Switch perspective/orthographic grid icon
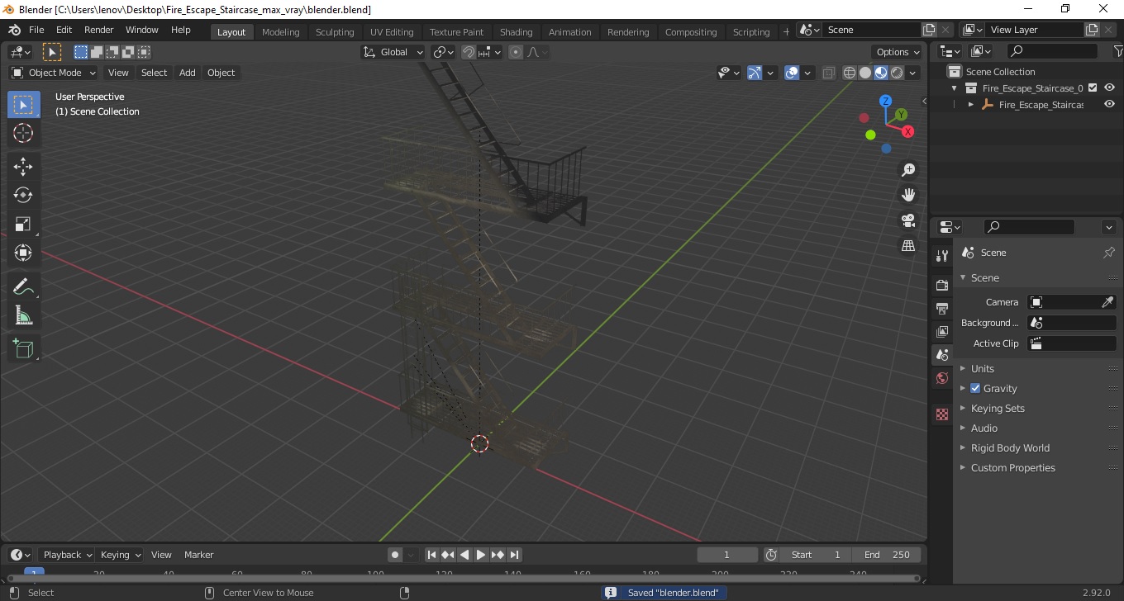Screen dimensions: 1124x601 click(x=908, y=246)
